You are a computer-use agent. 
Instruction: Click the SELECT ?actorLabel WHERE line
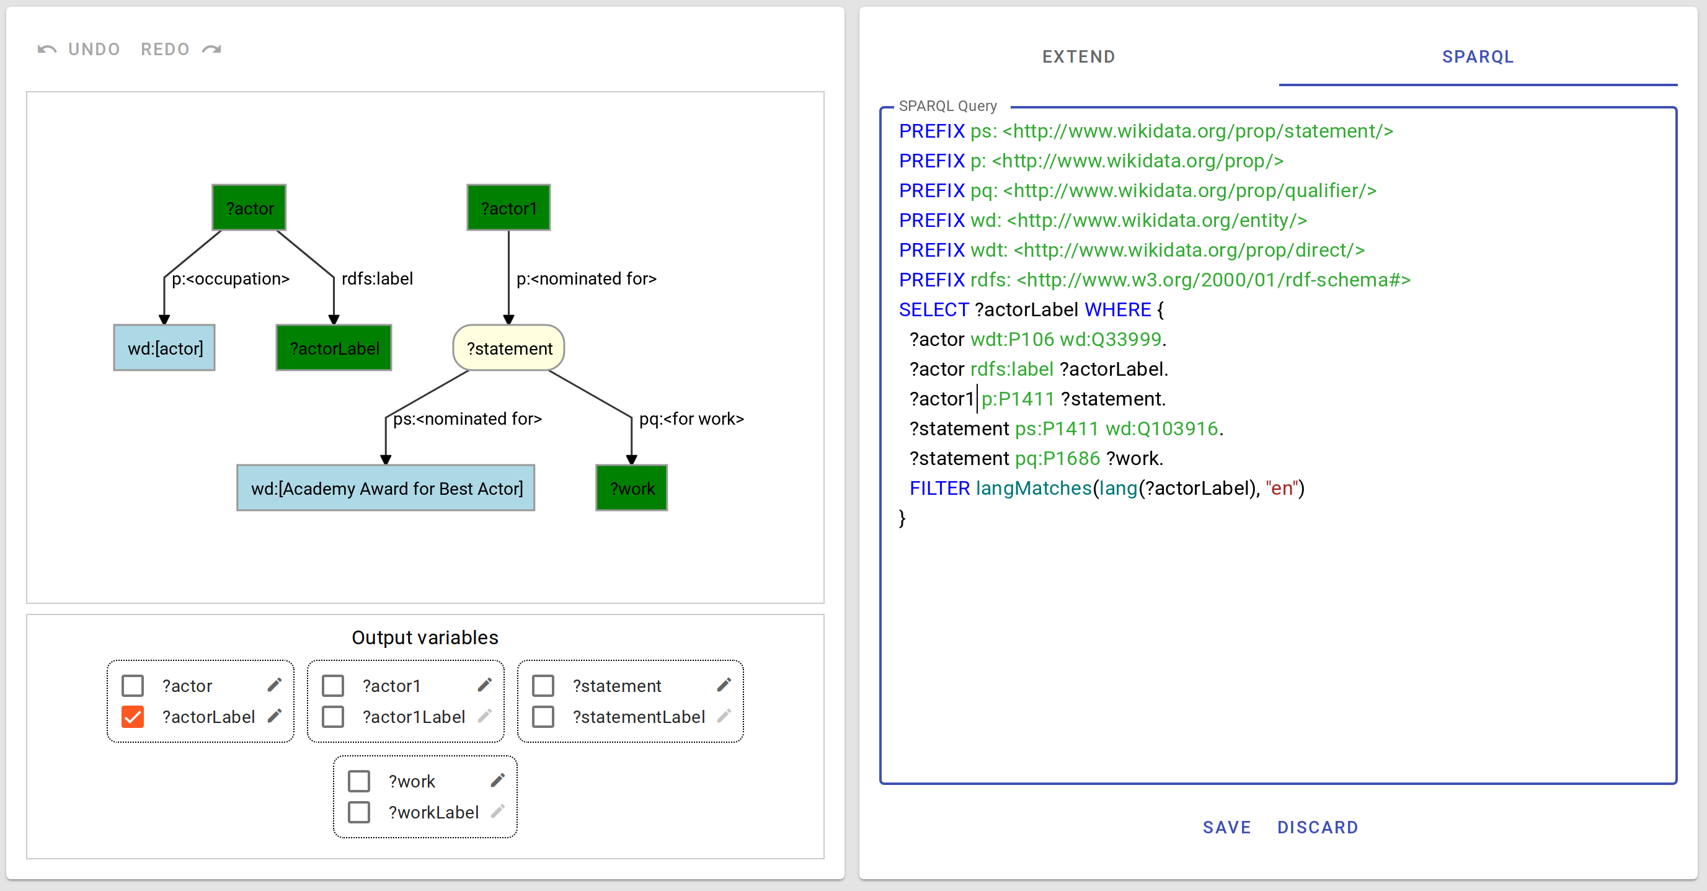pos(1031,309)
